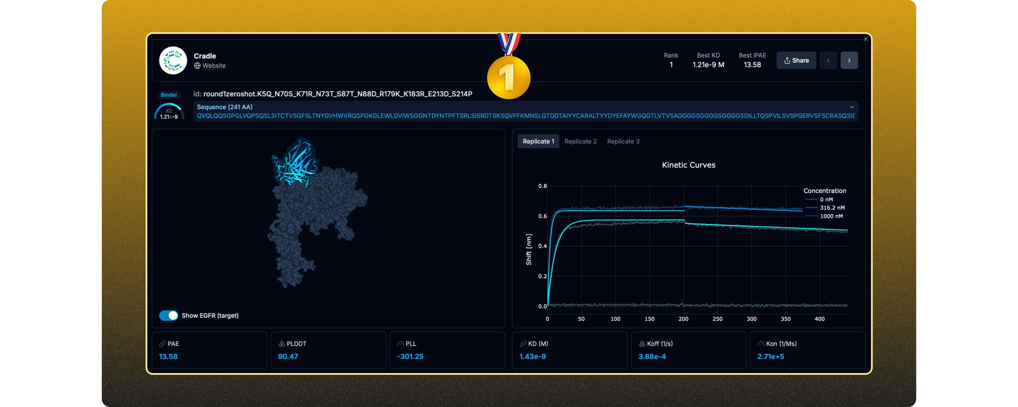Screen dimensions: 1018x407
Task: Go to the previous binder entry
Action: click(x=828, y=60)
